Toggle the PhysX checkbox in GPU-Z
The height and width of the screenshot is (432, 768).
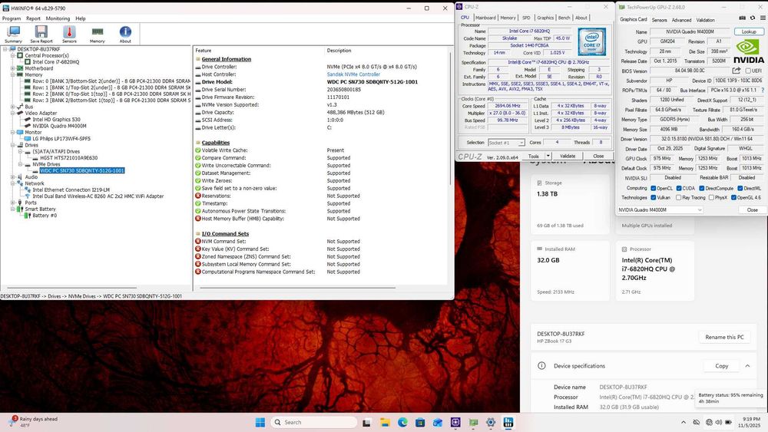tap(711, 198)
